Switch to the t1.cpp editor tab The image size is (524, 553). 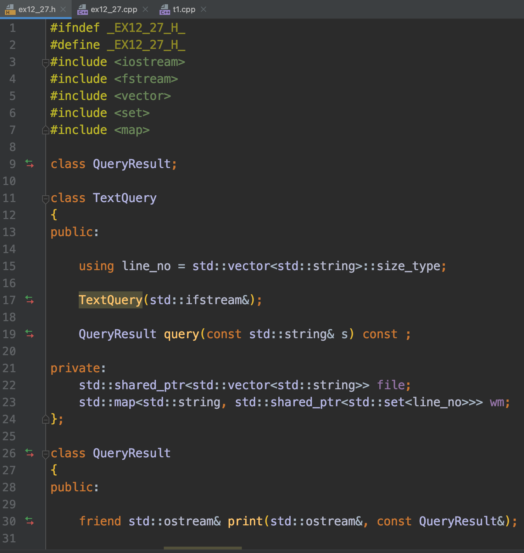point(184,10)
